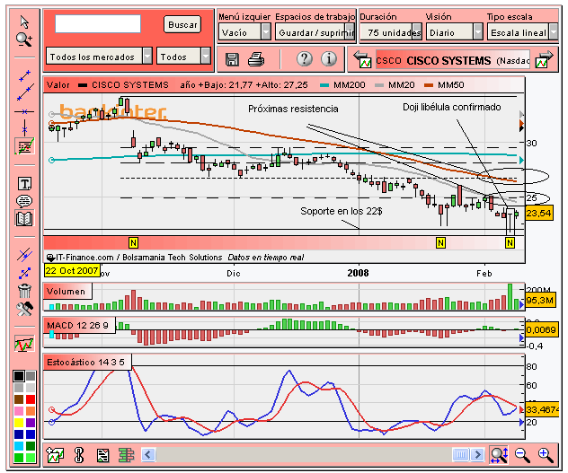The width and height of the screenshot is (568, 473).
Task: Click the green indicator bars icon
Action: click(x=126, y=455)
